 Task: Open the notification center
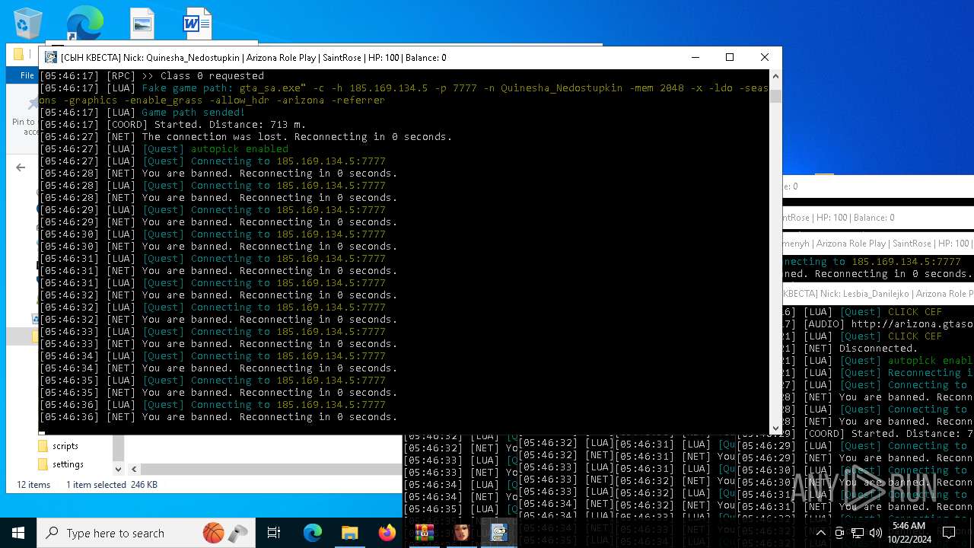click(949, 533)
